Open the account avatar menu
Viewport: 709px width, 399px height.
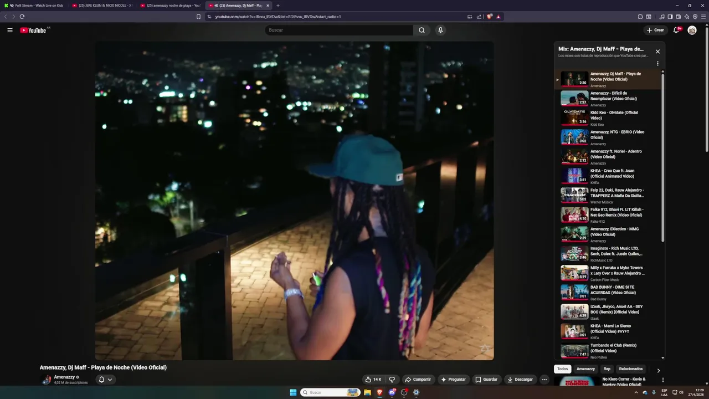(692, 30)
